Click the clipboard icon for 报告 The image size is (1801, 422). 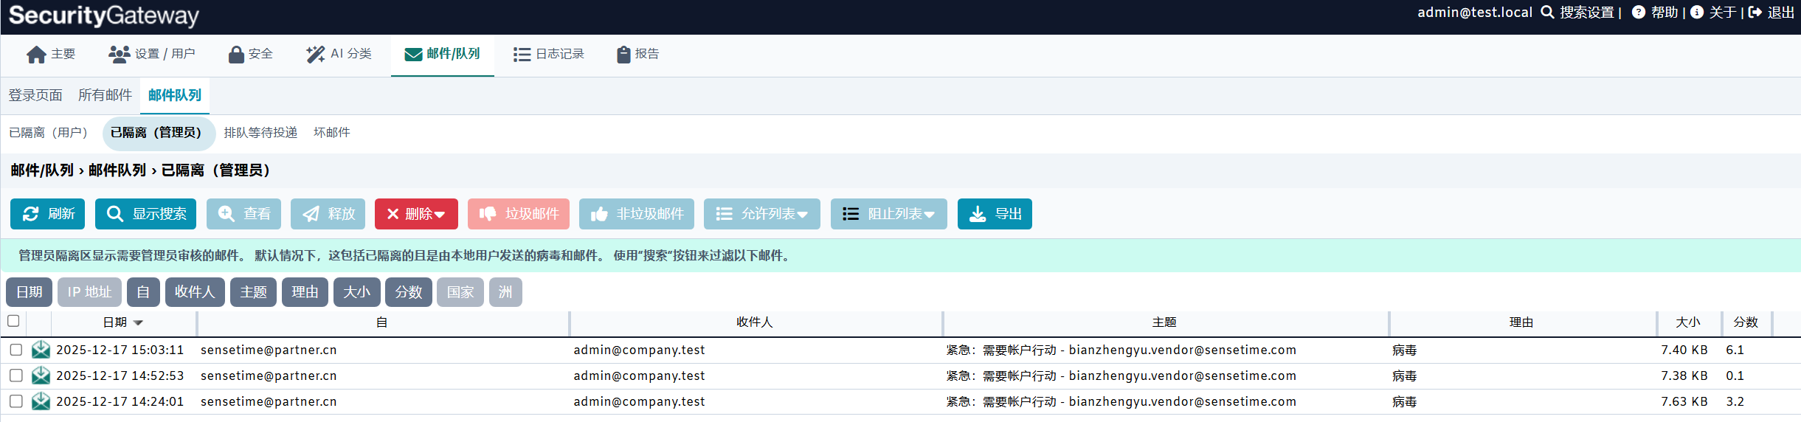click(x=623, y=55)
